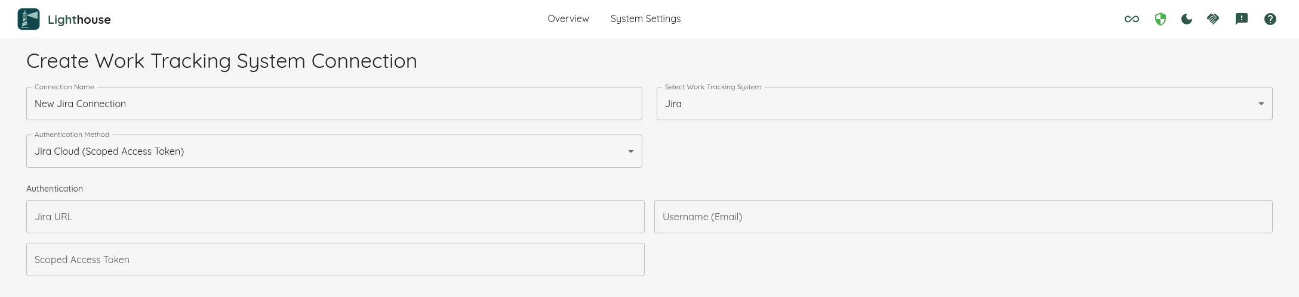Toggle dark mode with moon icon
This screenshot has height=297, width=1299.
click(x=1187, y=19)
